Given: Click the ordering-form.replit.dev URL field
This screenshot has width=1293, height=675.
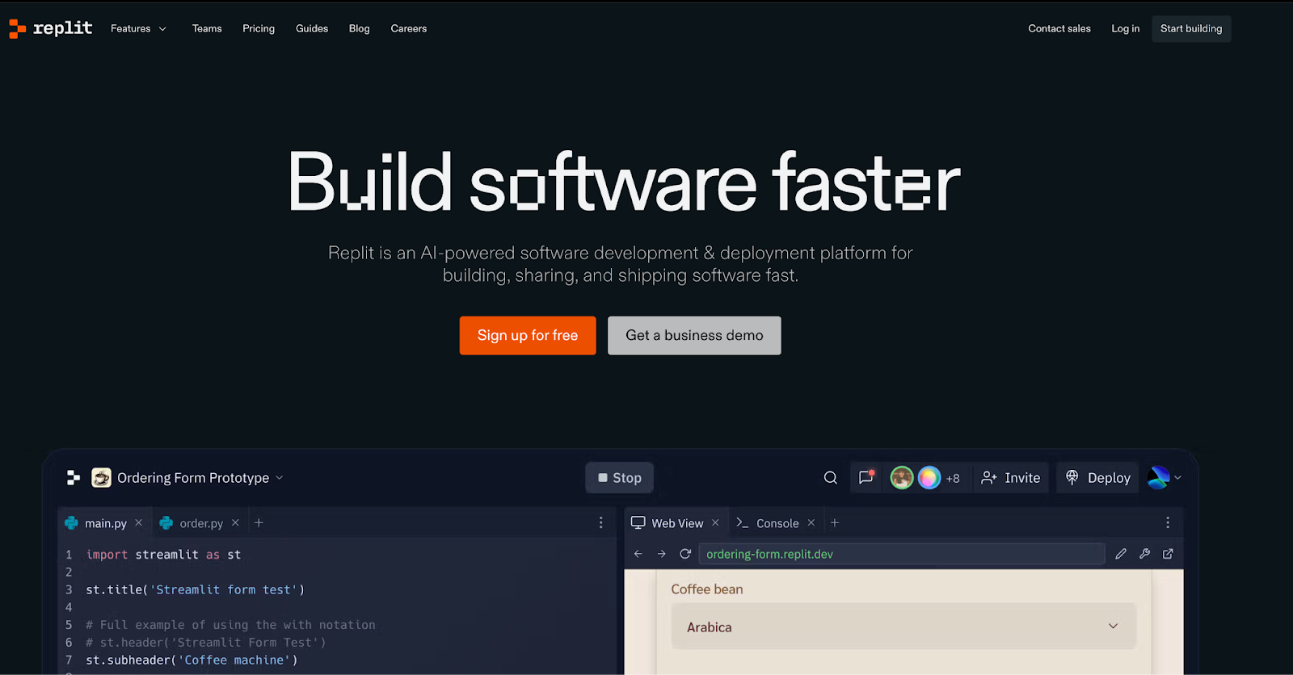Looking at the screenshot, I should tap(902, 554).
